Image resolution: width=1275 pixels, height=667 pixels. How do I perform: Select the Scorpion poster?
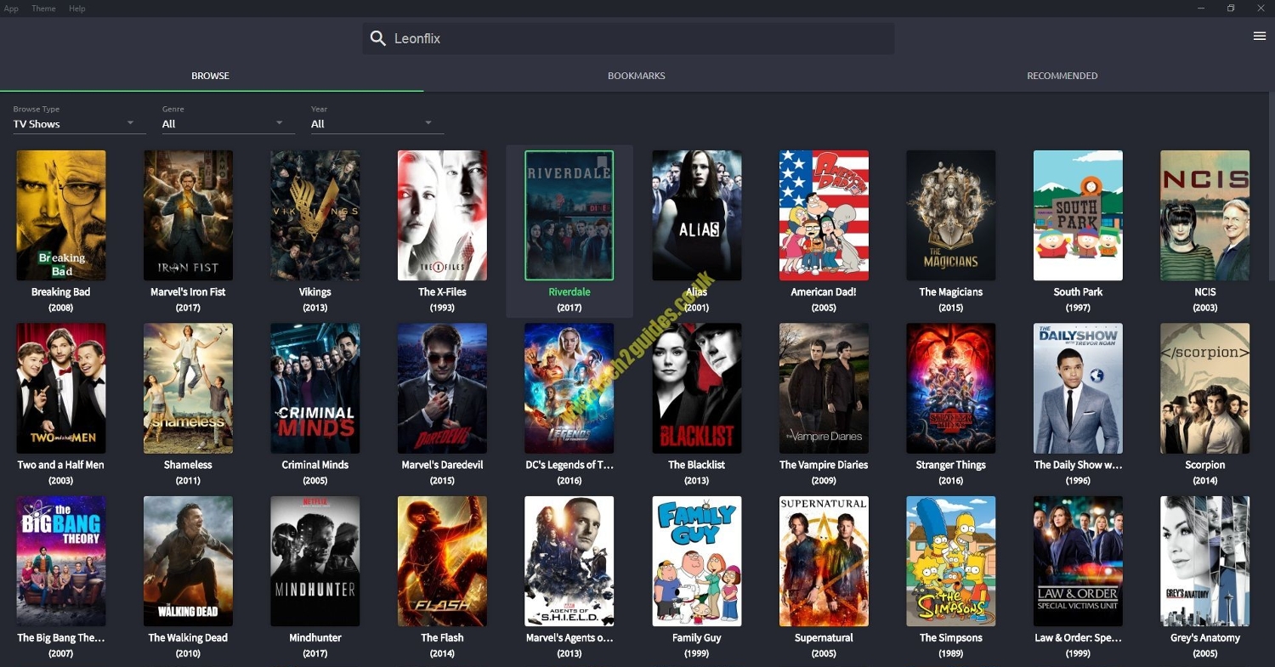tap(1205, 388)
